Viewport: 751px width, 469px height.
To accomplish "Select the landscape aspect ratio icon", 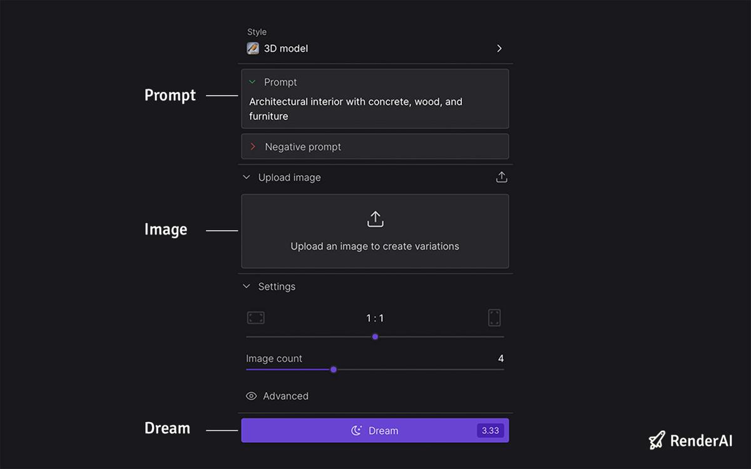I will tap(256, 318).
